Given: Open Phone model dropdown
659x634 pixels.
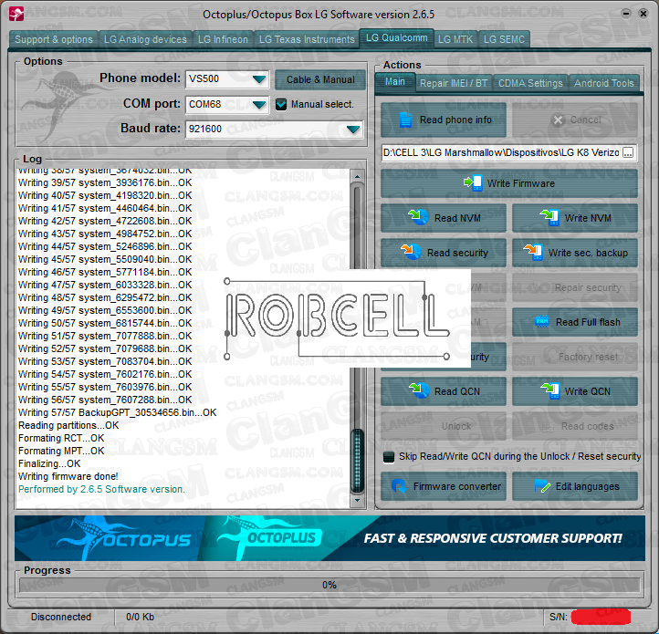Looking at the screenshot, I should [259, 79].
